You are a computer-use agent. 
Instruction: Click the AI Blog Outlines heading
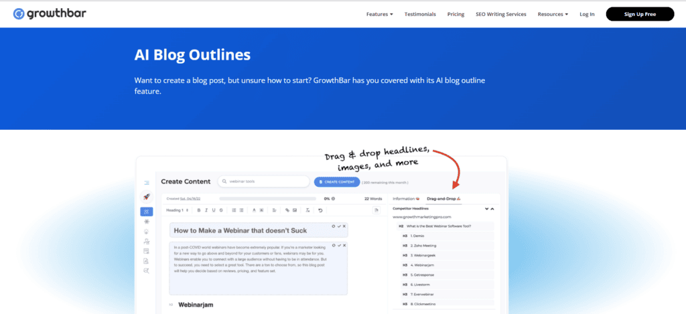point(192,55)
